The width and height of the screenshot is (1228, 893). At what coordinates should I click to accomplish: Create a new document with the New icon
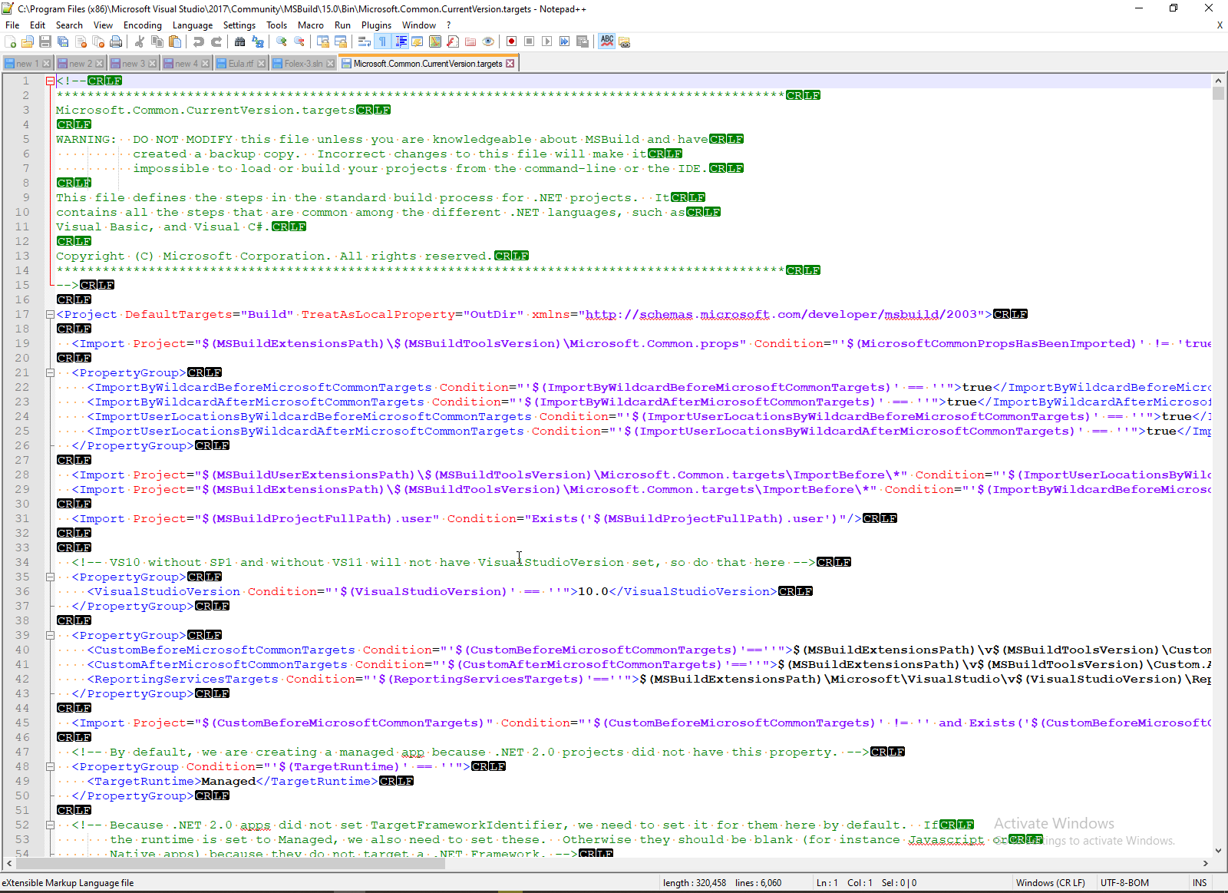[x=11, y=41]
